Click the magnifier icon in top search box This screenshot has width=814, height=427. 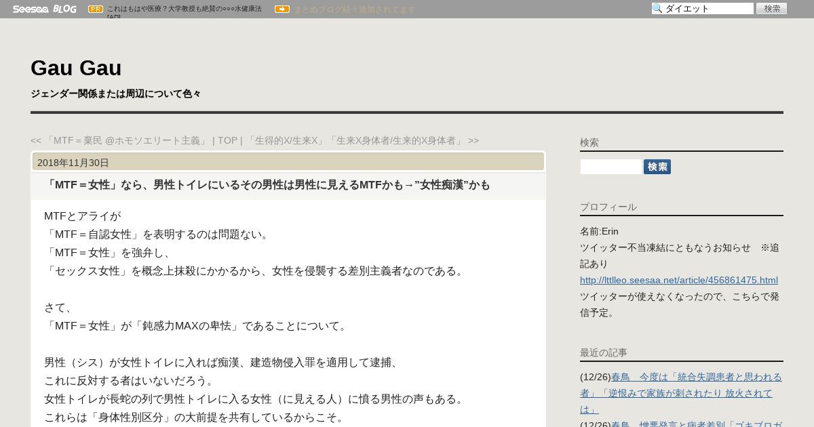click(657, 8)
